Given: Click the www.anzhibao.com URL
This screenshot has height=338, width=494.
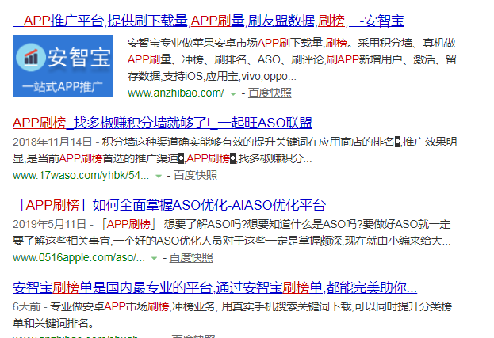Looking at the screenshot, I should (x=175, y=93).
